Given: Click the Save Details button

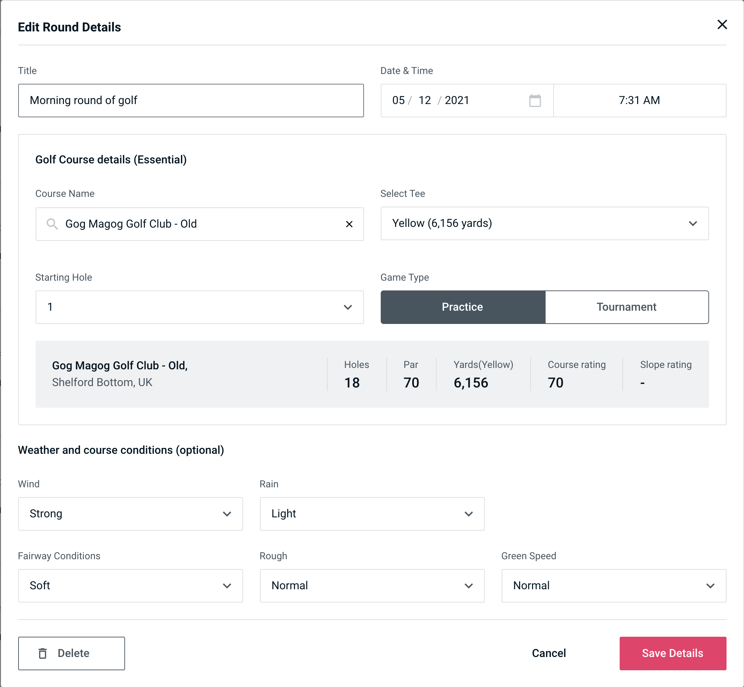Looking at the screenshot, I should (x=672, y=653).
